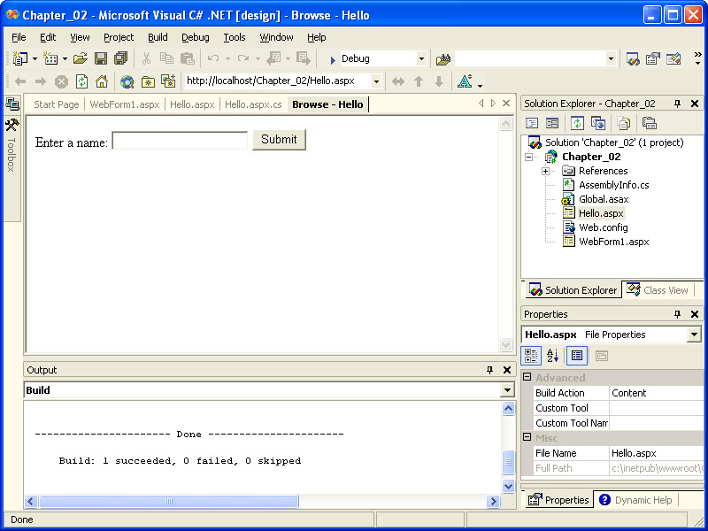Select Web.config in Solution Explorer
Image resolution: width=708 pixels, height=531 pixels.
(x=603, y=227)
